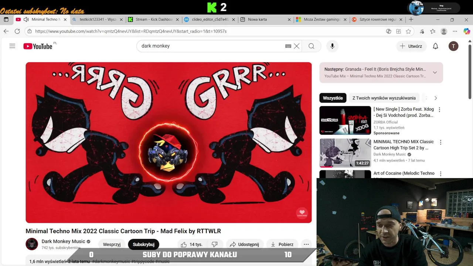Open the account avatar with letter T
Screen dimensions: 473x266
[x=453, y=46]
